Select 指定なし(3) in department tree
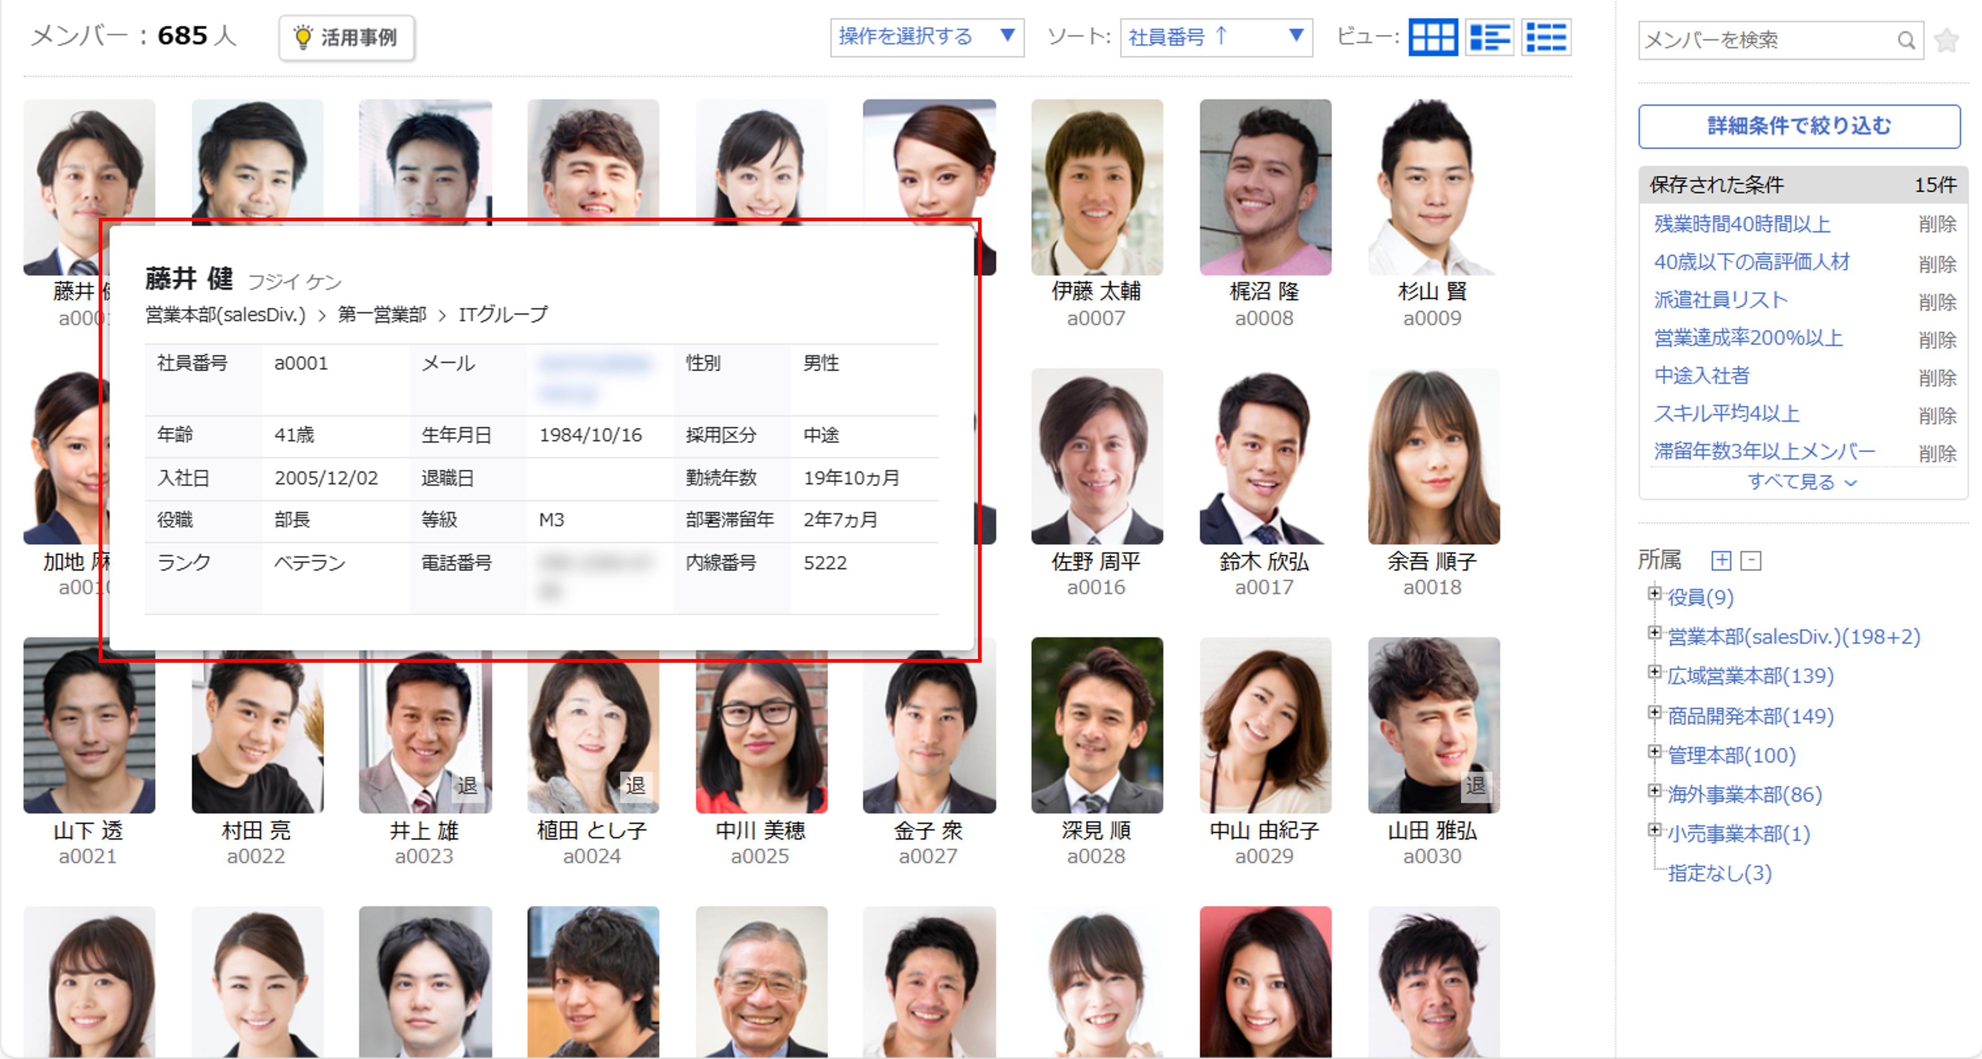 (x=1720, y=873)
